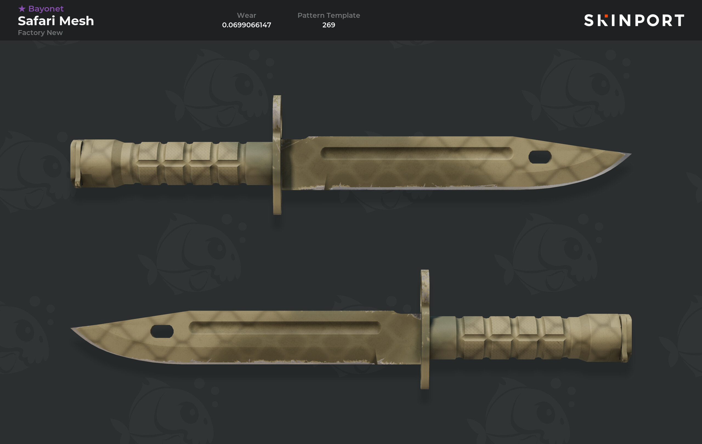Click the top knife's crossguard
702x444 pixels.
[277, 155]
